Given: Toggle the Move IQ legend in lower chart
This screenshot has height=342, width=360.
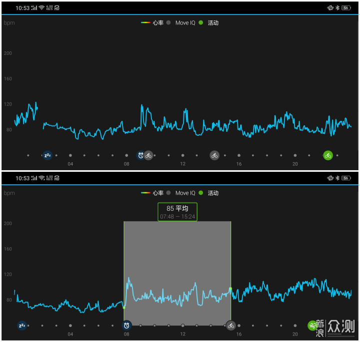Looking at the screenshot, I should pyautogui.click(x=180, y=193).
